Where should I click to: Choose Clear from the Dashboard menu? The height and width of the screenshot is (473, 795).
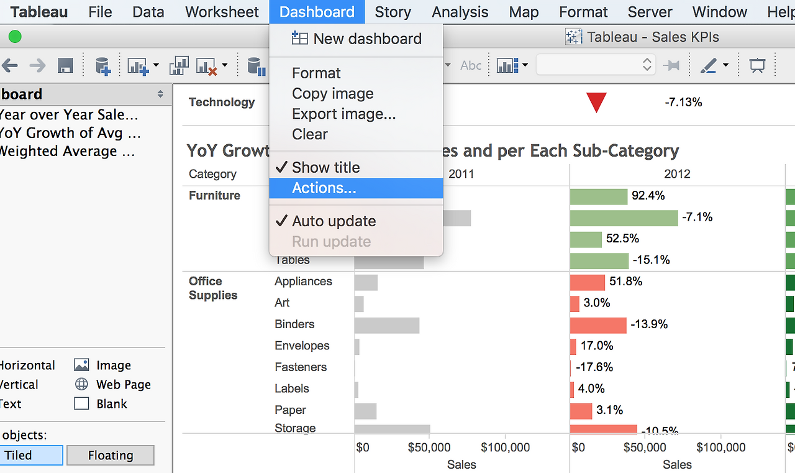pyautogui.click(x=357, y=134)
